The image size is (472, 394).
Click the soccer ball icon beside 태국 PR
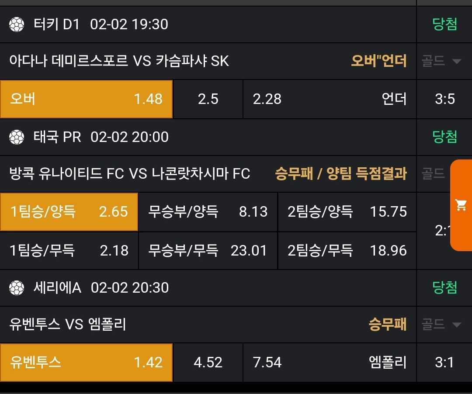point(17,137)
